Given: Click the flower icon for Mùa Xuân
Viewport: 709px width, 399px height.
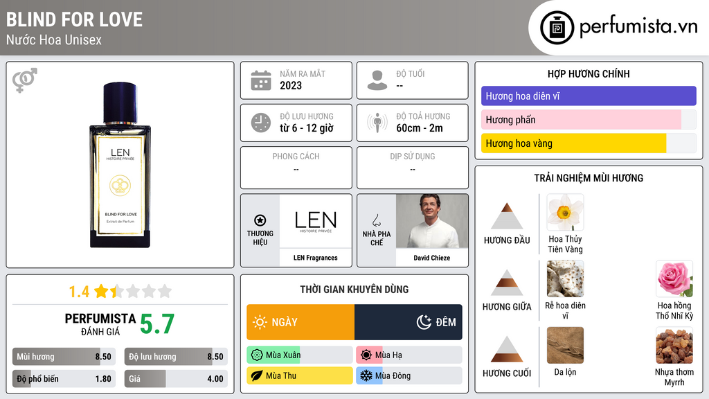Looking at the screenshot, I should (x=257, y=355).
